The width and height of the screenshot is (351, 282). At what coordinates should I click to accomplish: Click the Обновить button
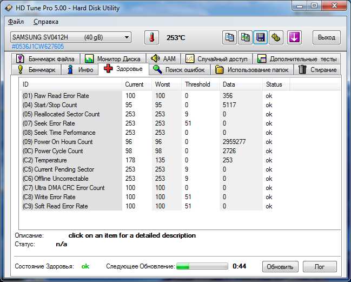[280, 267]
